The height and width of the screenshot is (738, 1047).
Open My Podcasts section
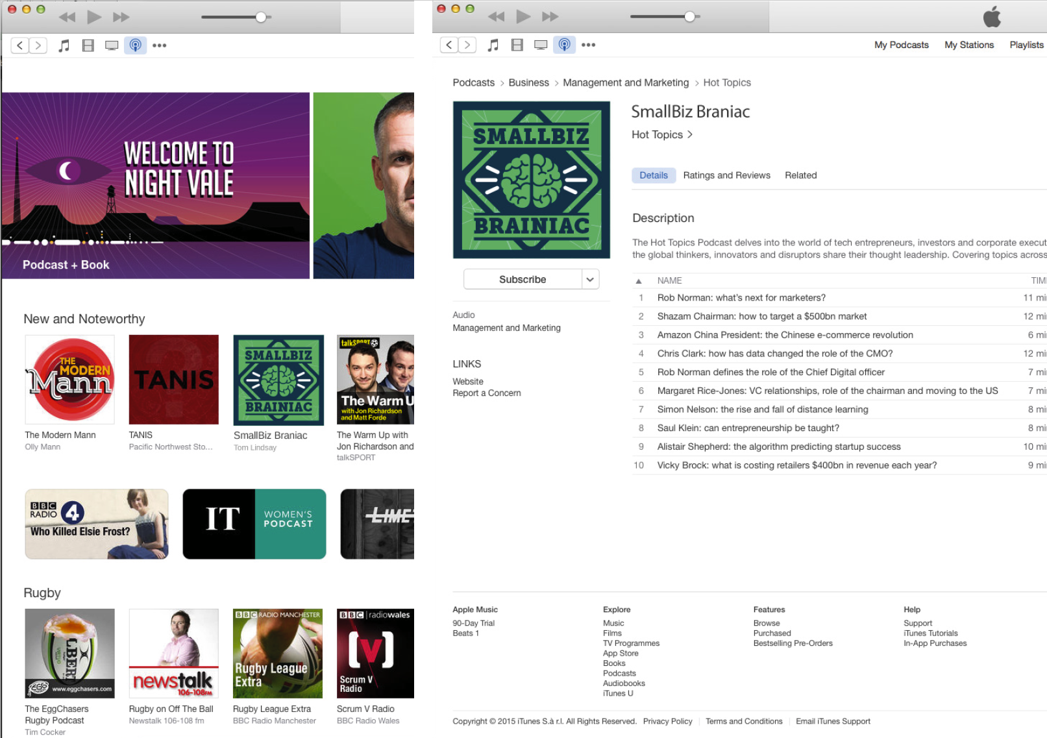point(901,45)
